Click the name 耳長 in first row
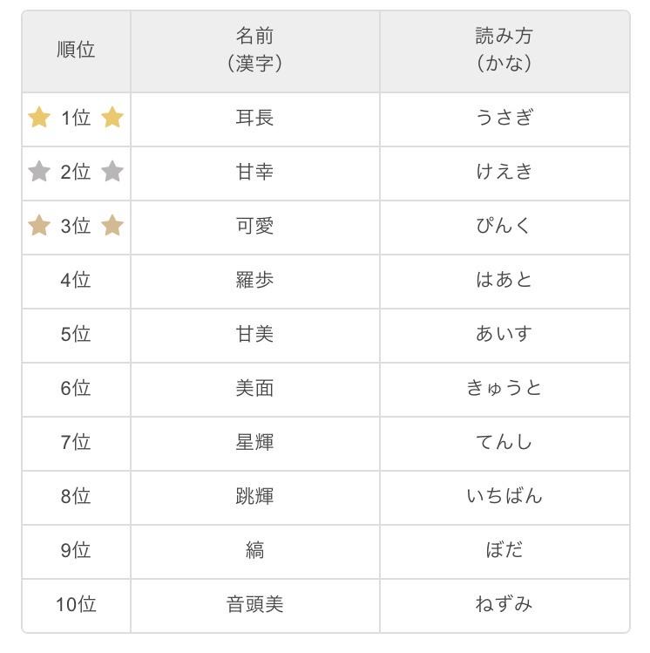The width and height of the screenshot is (650, 653). click(254, 118)
